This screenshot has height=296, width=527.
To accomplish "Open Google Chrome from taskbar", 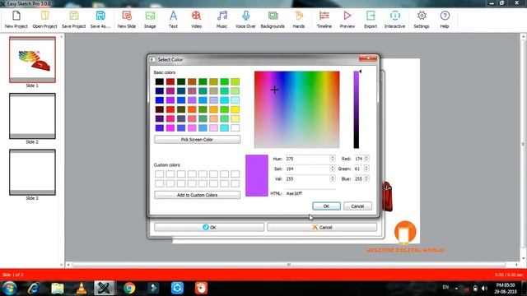I will [129, 289].
